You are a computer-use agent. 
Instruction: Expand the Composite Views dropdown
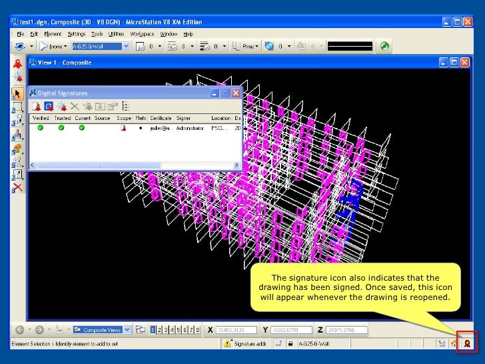[127, 329]
